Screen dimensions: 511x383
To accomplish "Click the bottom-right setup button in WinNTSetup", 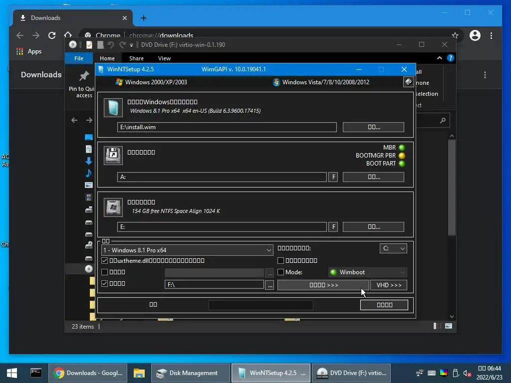I will coord(384,305).
